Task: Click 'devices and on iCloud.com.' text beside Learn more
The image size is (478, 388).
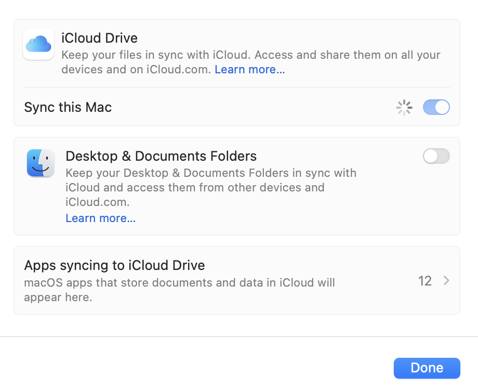Action: coord(136,69)
